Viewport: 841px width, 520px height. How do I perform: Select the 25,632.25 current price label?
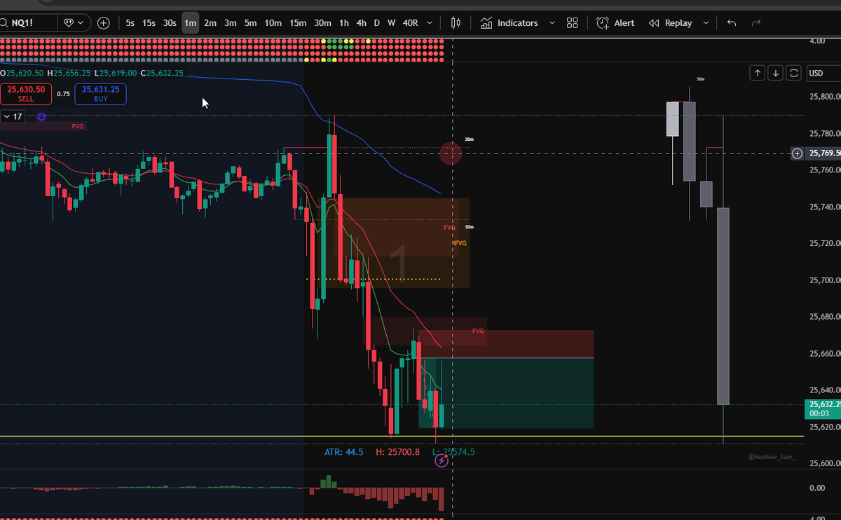click(824, 409)
